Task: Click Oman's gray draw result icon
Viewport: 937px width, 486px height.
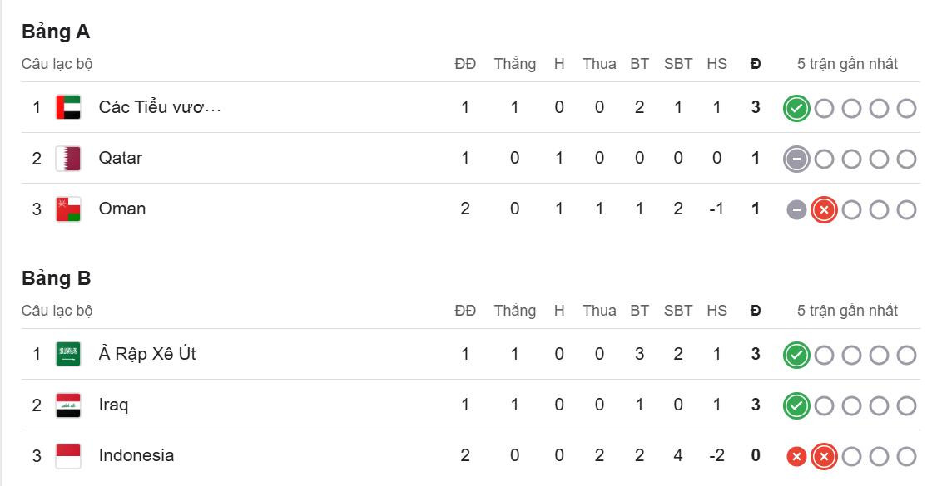Action: pos(796,209)
